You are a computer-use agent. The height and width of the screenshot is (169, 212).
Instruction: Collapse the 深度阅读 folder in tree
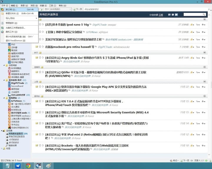point(4,65)
